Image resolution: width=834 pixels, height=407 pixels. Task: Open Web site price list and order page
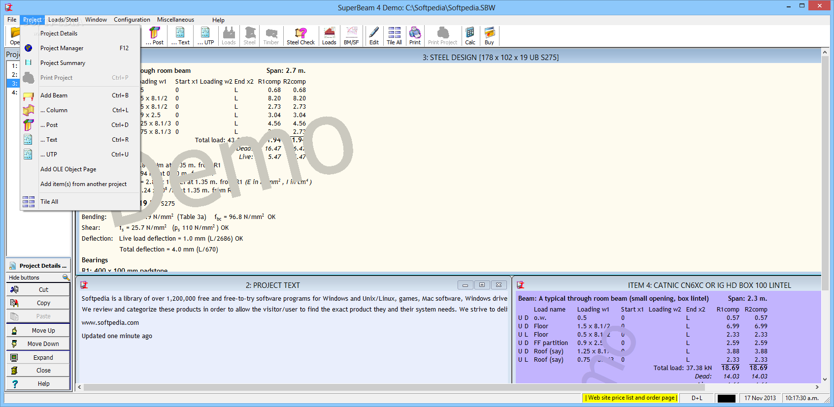[x=631, y=398]
